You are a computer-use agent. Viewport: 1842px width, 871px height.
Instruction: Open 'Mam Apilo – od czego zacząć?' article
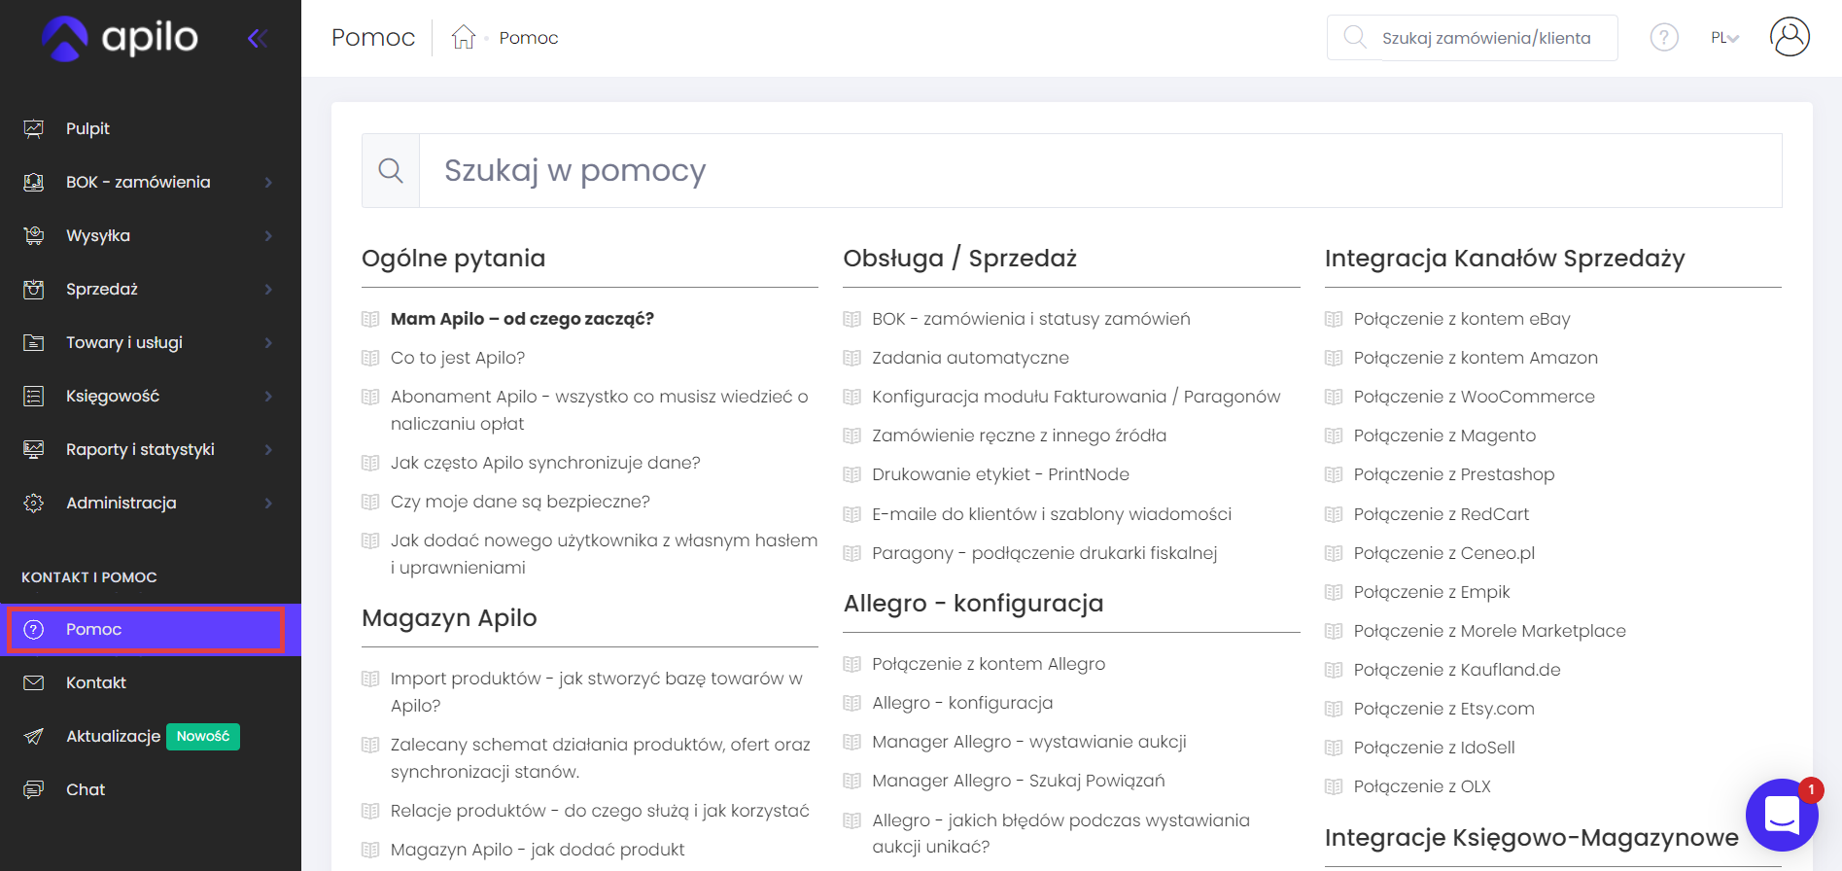pyautogui.click(x=522, y=319)
